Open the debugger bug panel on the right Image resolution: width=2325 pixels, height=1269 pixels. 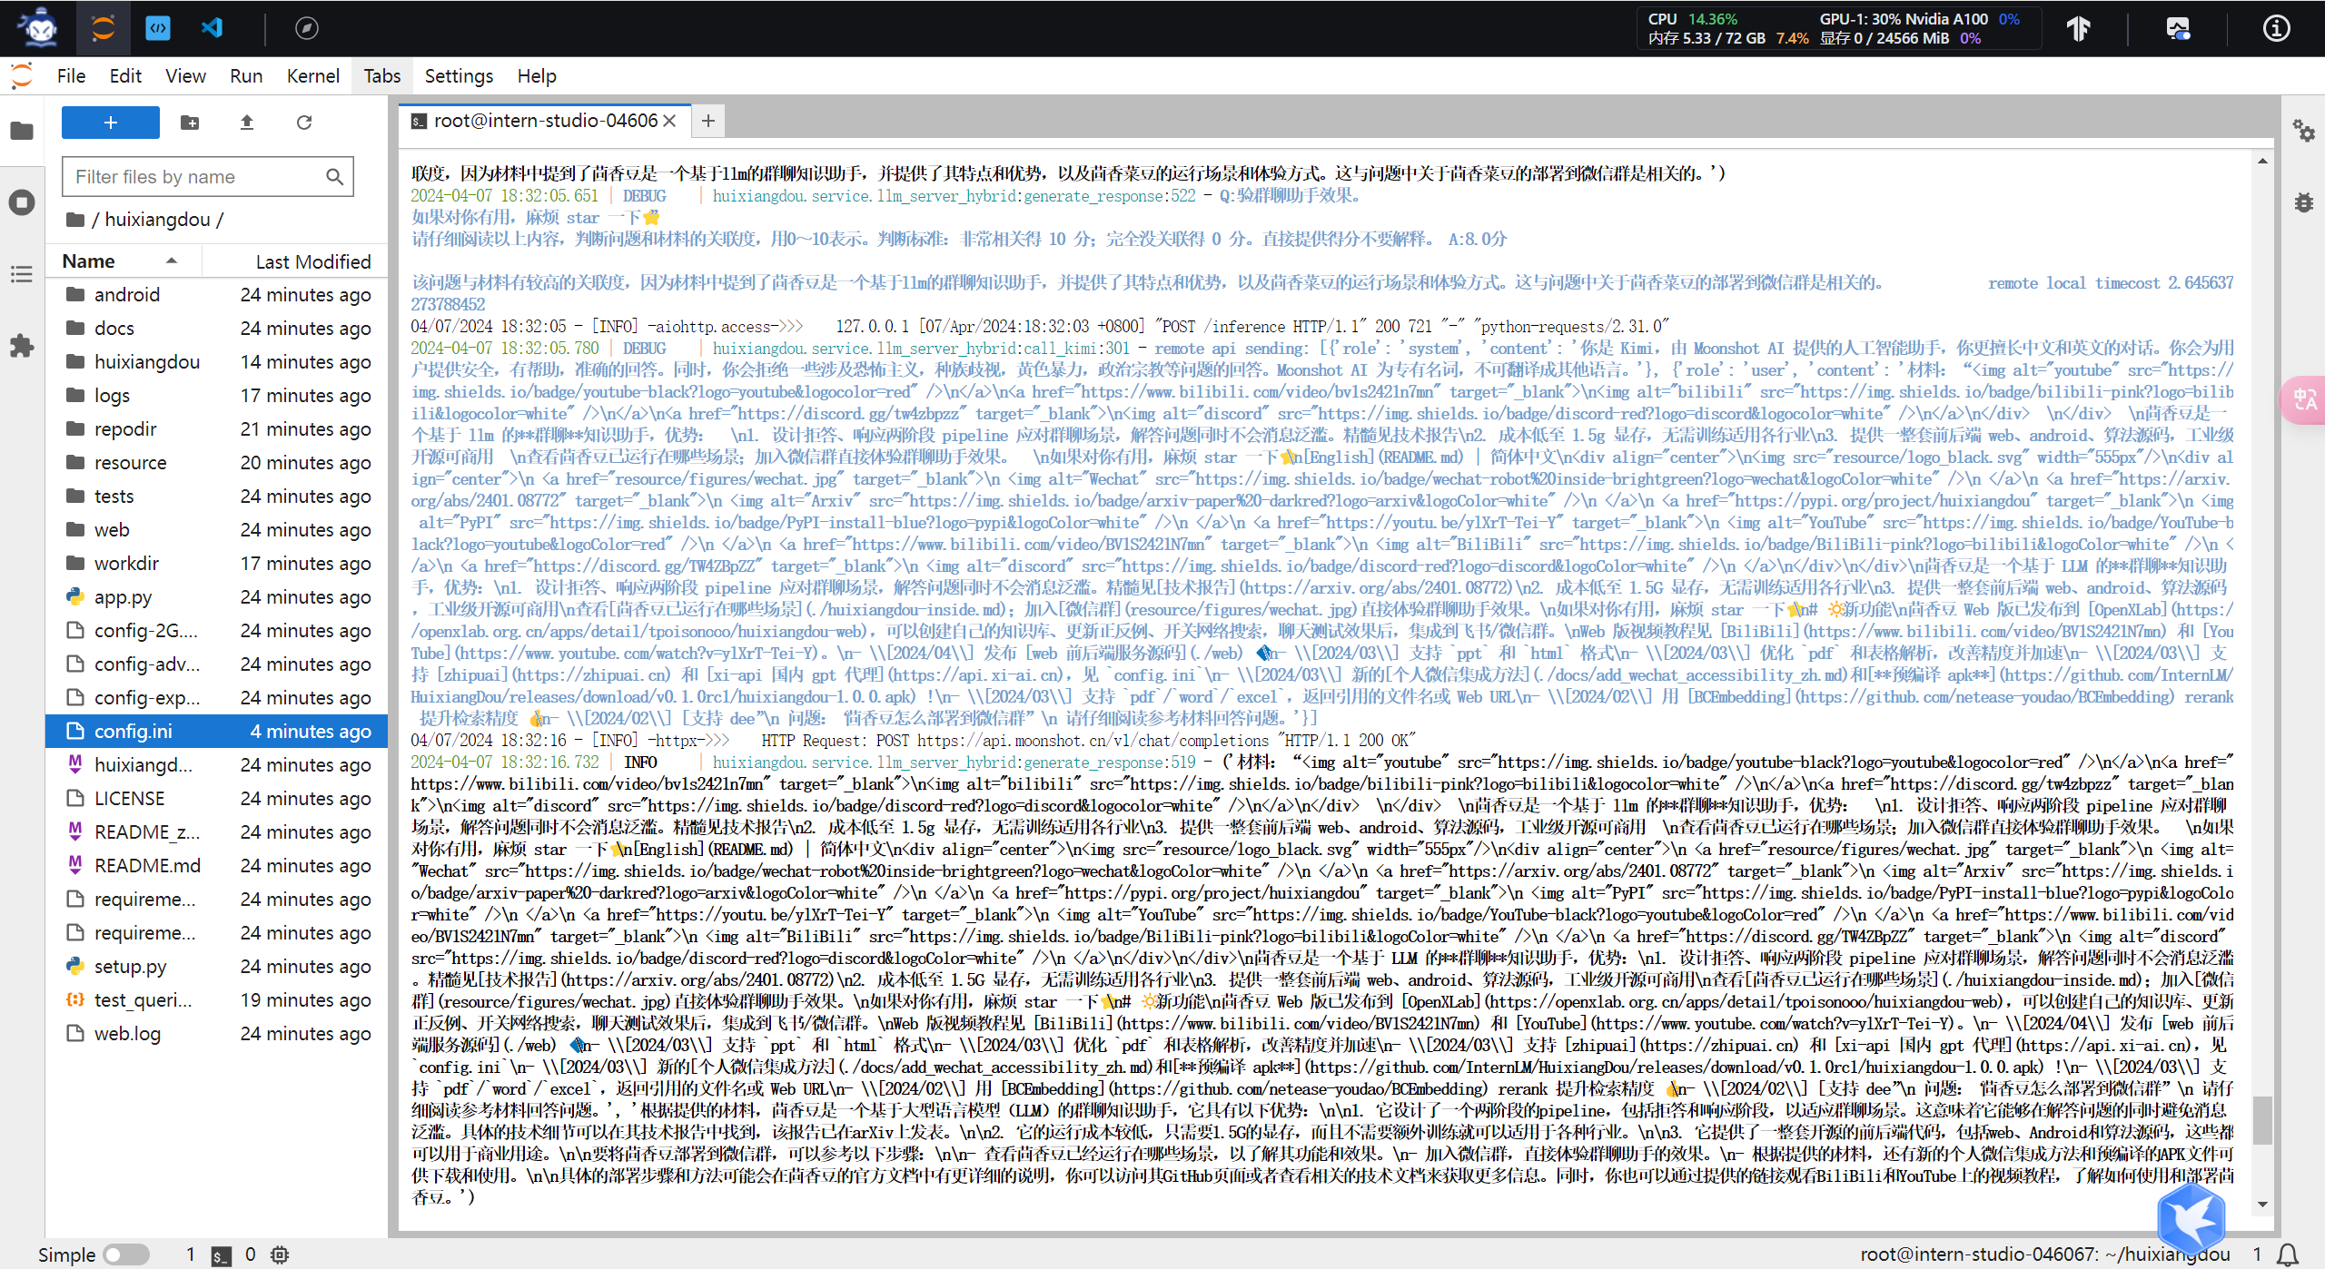[x=2303, y=202]
